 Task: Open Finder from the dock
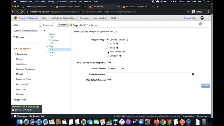coord(20,122)
